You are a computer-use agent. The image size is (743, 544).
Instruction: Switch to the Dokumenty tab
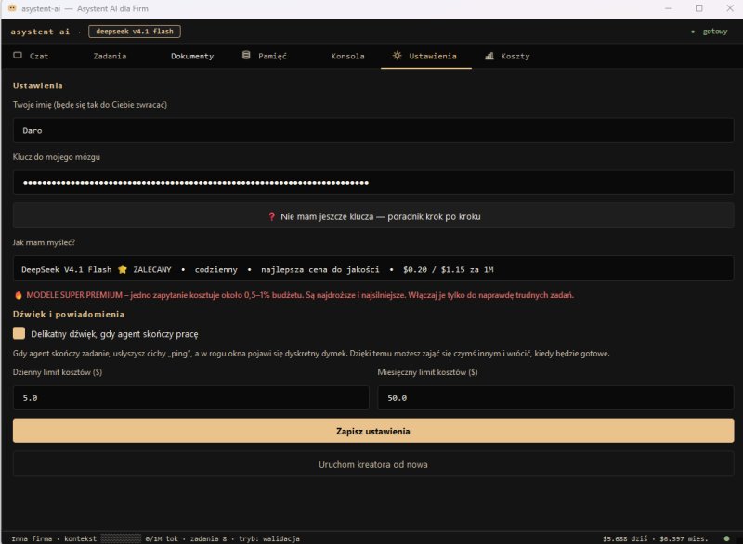(192, 56)
